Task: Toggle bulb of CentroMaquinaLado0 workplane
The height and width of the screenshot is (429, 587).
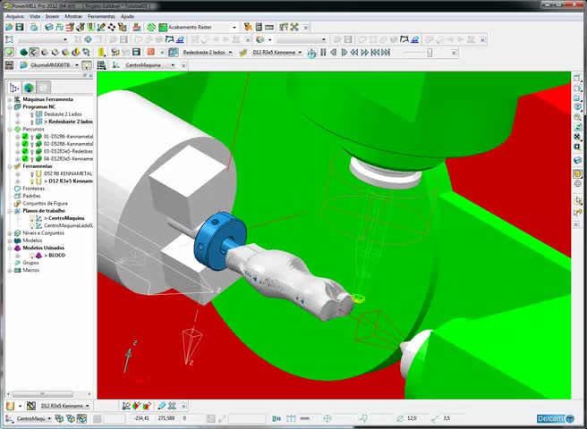Action: pos(32,226)
